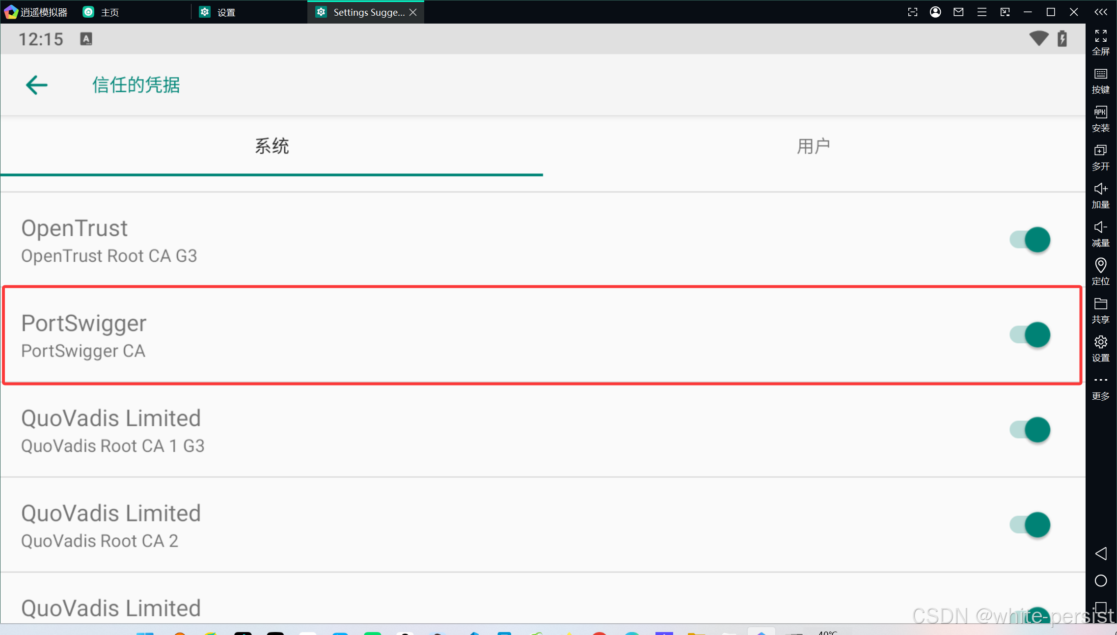The width and height of the screenshot is (1117, 635).
Task: Switch to the 设置 emulator tab
Action: [x=226, y=12]
